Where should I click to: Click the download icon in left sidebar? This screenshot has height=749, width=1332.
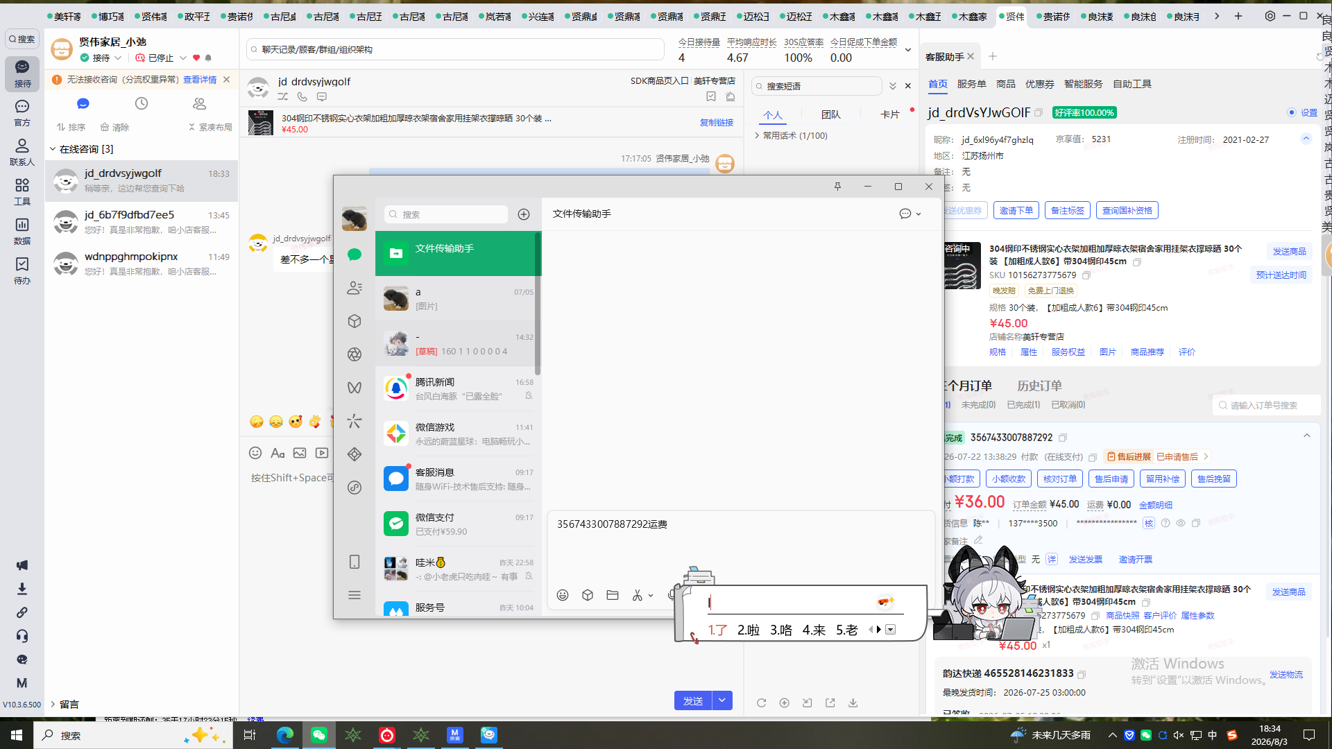[x=22, y=589]
